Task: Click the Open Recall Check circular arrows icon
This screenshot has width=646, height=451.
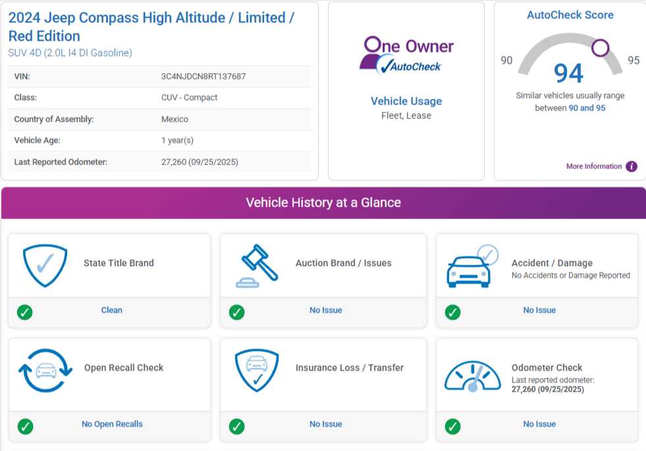Action: (45, 371)
